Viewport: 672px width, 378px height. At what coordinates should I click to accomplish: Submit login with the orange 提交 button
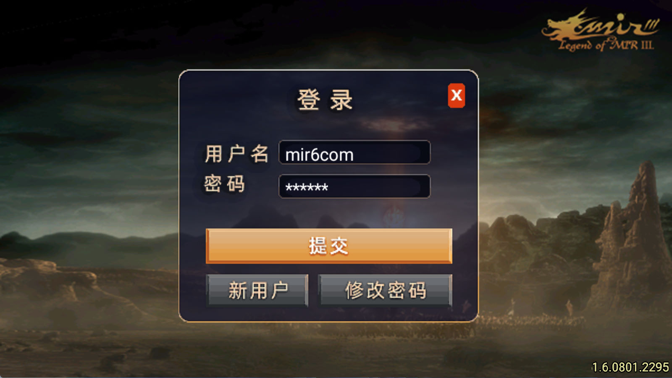point(329,246)
